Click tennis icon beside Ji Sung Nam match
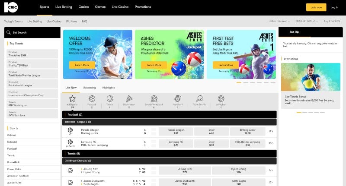Screen dimensions: 346x186 coord(70,170)
